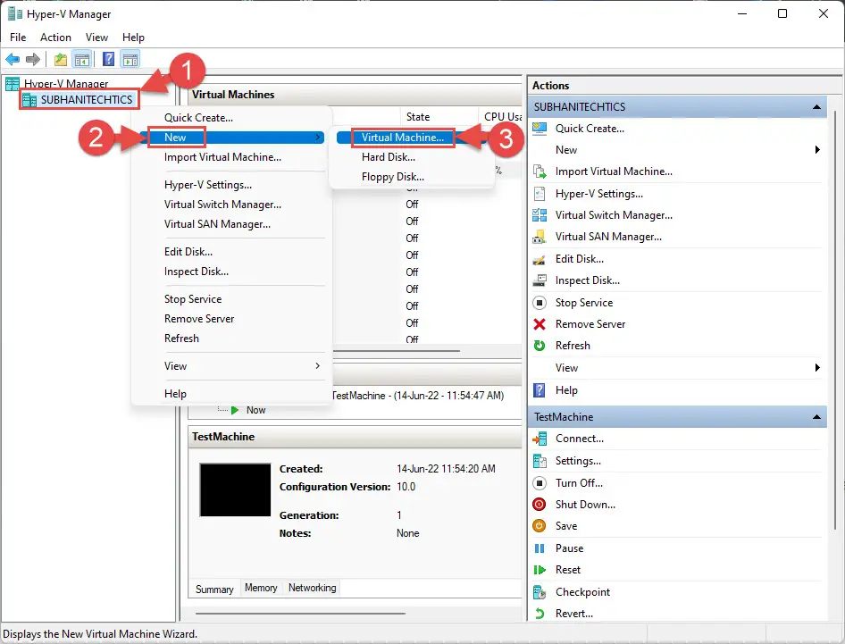The image size is (845, 644).
Task: Click Edit Disk icon in Actions pane
Action: 540,259
